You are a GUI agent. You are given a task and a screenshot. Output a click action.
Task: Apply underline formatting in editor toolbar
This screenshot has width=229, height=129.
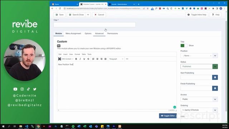(x=84, y=59)
